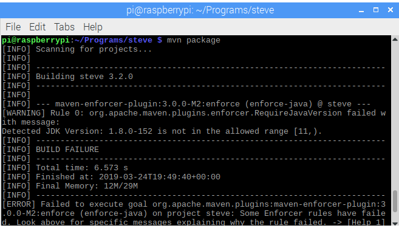399x228 pixels.
Task: Click the 'Final Memory: 12M/29M' line
Action: point(70,186)
